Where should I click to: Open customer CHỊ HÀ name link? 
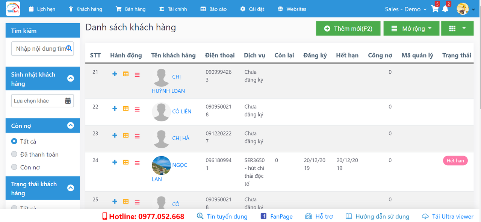[x=181, y=138]
